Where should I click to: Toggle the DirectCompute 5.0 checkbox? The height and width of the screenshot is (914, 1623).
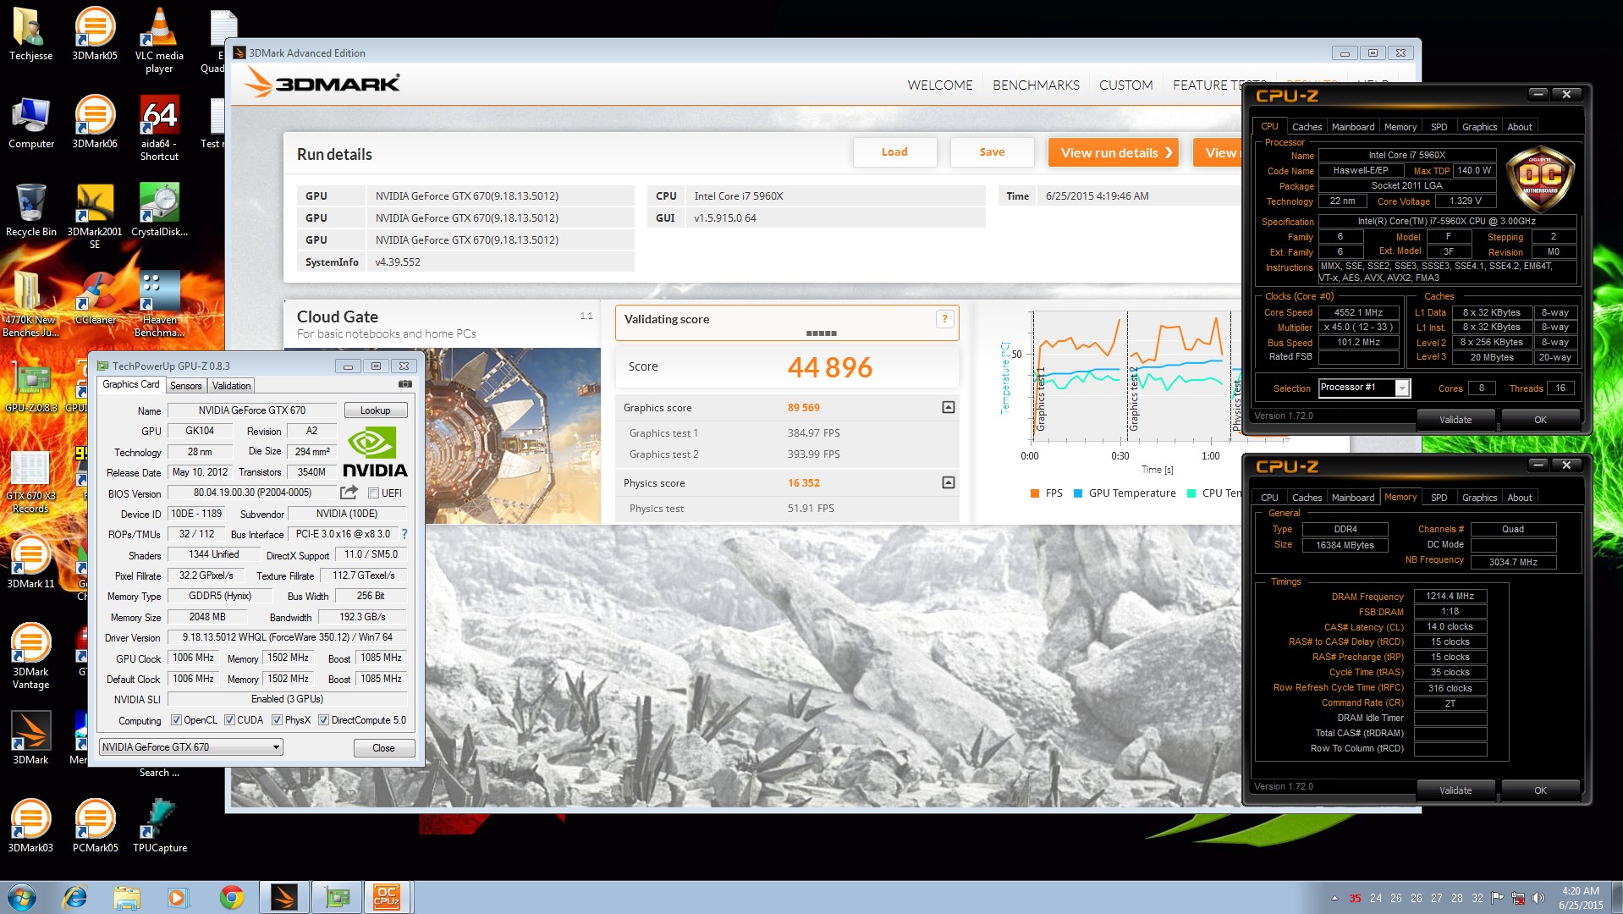[323, 720]
